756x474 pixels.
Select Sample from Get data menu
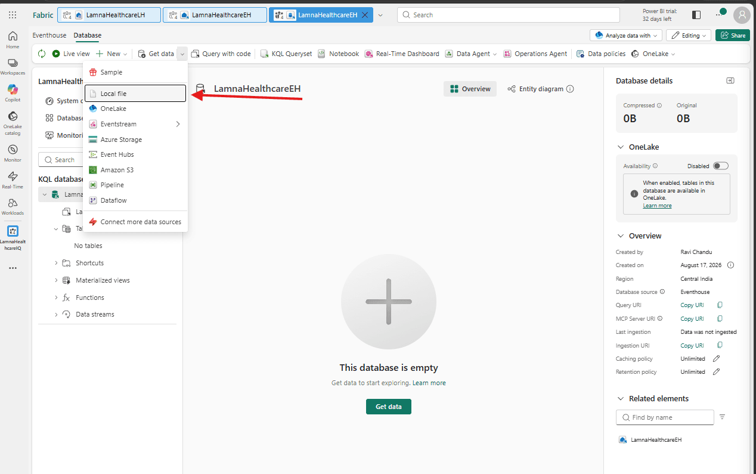coord(135,72)
